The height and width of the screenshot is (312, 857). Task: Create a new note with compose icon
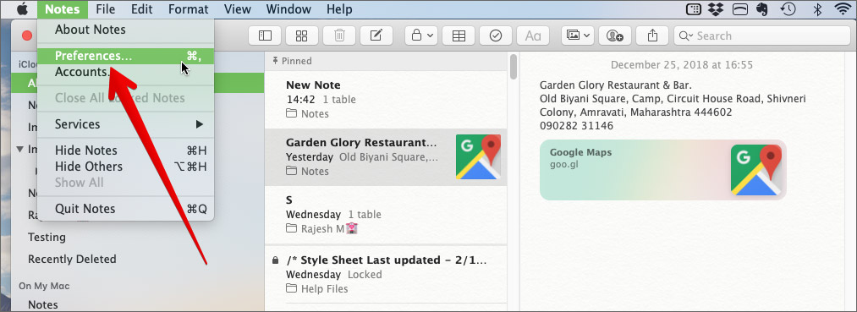click(x=376, y=36)
